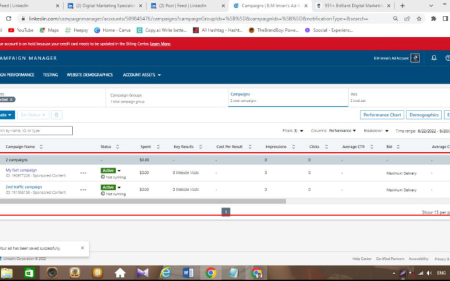Open the Maps bookmark
Image resolution: width=450 pixels, height=281 pixels.
pos(49,30)
